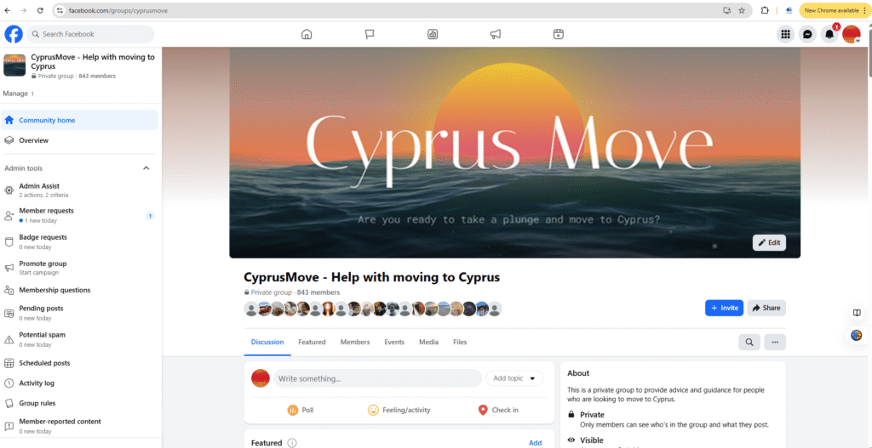Reload the page in Chrome
Image resolution: width=872 pixels, height=448 pixels.
[40, 10]
